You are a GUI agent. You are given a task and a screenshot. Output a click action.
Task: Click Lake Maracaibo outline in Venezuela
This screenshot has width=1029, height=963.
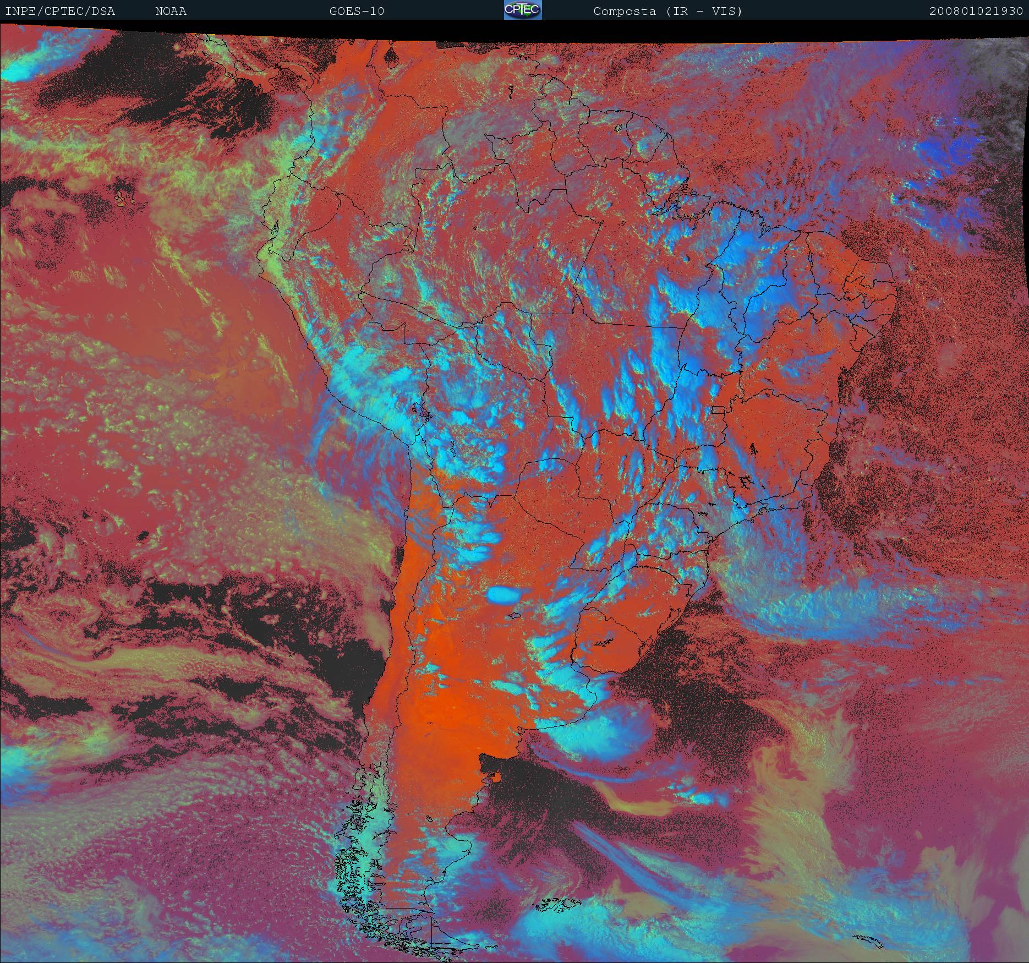pos(391,55)
